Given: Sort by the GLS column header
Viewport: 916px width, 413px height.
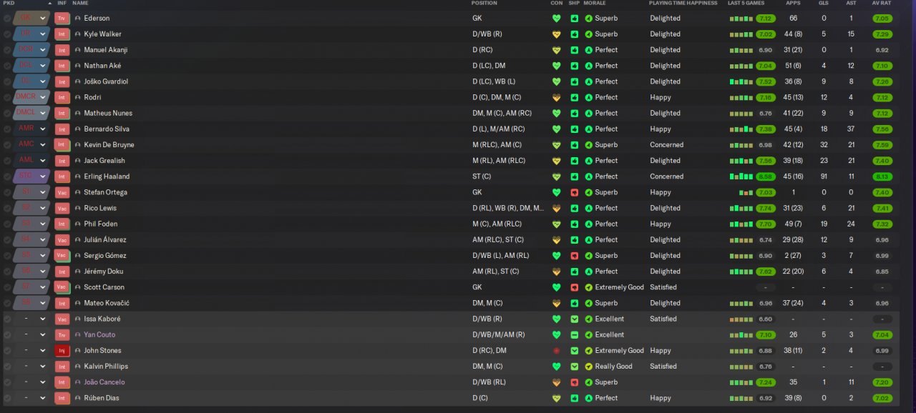Looking at the screenshot, I should coord(824,4).
